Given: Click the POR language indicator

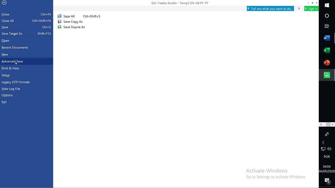Looking at the screenshot, I should (327, 157).
